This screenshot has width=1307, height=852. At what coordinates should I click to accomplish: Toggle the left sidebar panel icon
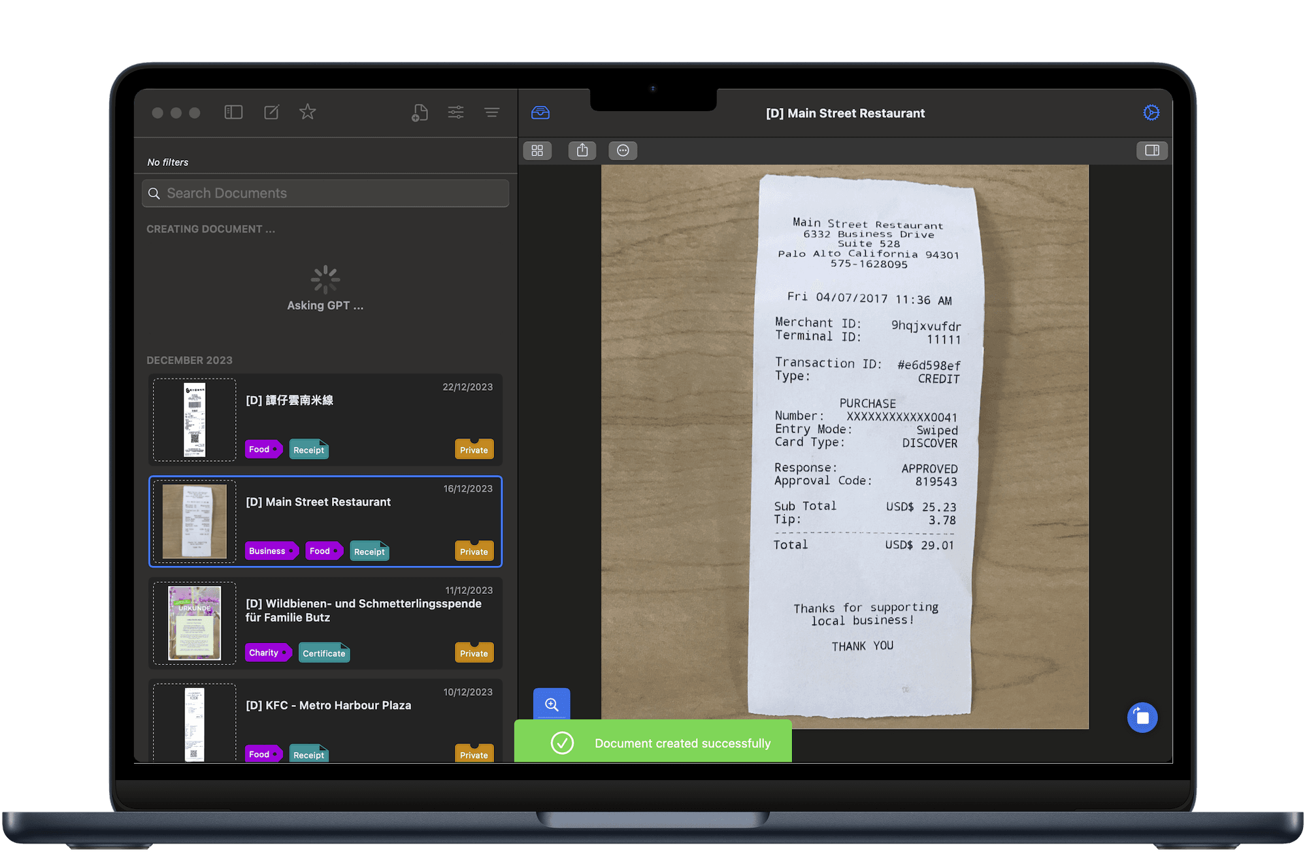[x=233, y=112]
